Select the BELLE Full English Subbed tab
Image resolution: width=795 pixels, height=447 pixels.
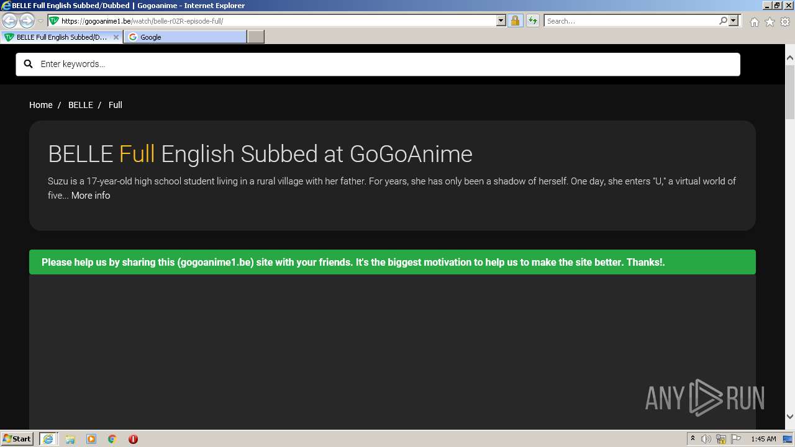click(x=61, y=37)
